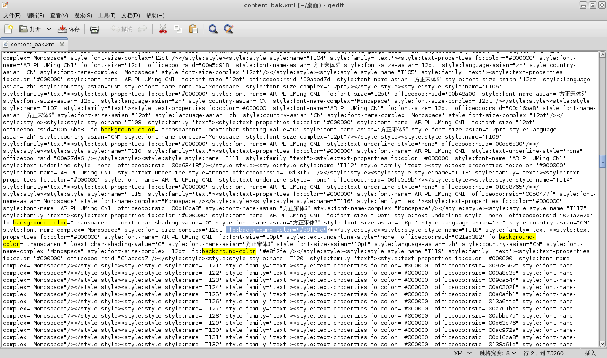The width and height of the screenshot is (607, 358).
Task: Open the 文件(F) menu
Action: click(x=12, y=16)
